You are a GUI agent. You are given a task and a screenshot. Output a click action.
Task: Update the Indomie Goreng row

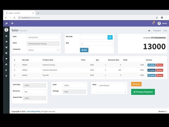coord(151,65)
